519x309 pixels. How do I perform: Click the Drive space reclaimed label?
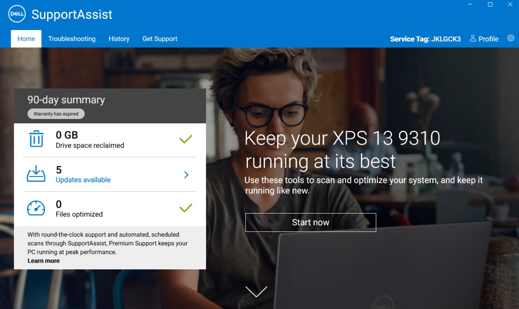(x=90, y=146)
